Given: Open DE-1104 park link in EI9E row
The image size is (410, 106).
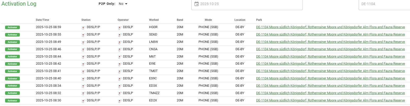Looking at the screenshot, I should 330,64.
